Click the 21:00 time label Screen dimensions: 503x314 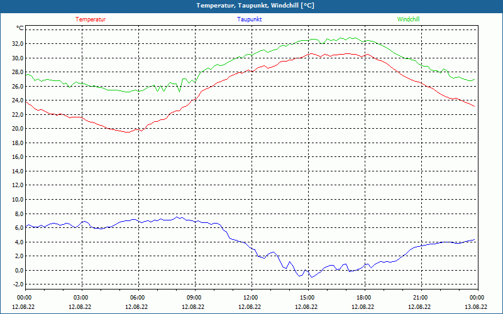pos(420,298)
